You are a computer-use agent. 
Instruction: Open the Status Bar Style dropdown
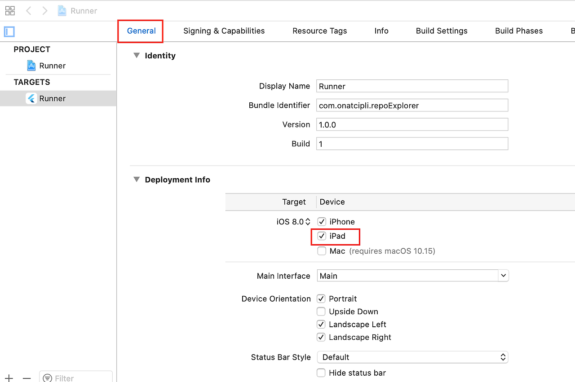pos(503,357)
